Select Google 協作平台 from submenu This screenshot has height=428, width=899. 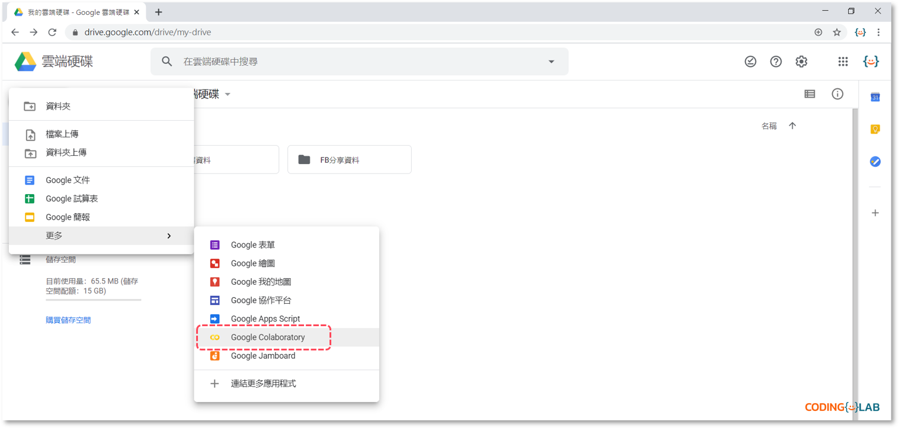point(287,301)
